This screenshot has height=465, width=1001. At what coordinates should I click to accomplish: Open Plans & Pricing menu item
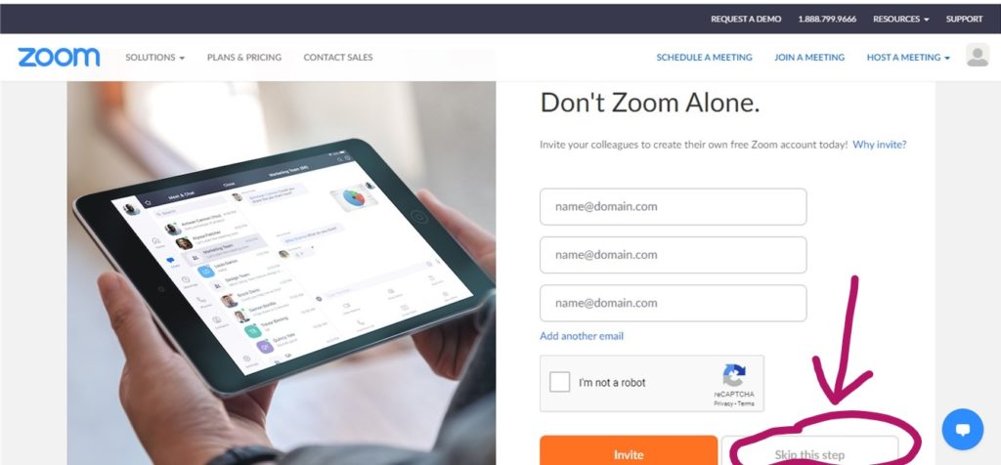click(x=243, y=58)
